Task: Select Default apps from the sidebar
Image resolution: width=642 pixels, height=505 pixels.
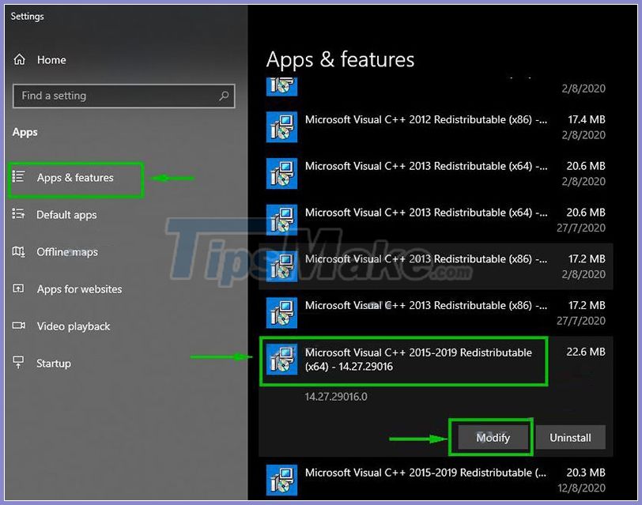Action: click(x=67, y=215)
